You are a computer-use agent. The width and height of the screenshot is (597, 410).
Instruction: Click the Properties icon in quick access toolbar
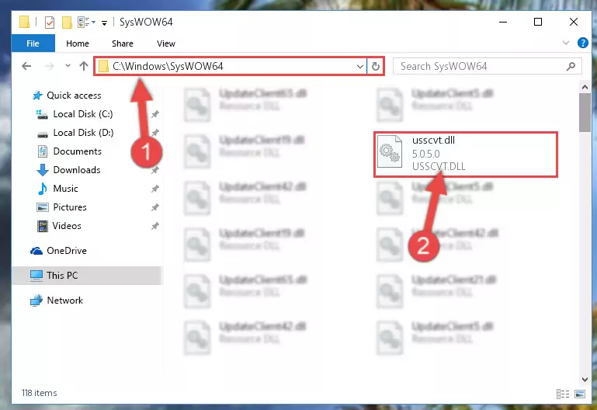(50, 22)
